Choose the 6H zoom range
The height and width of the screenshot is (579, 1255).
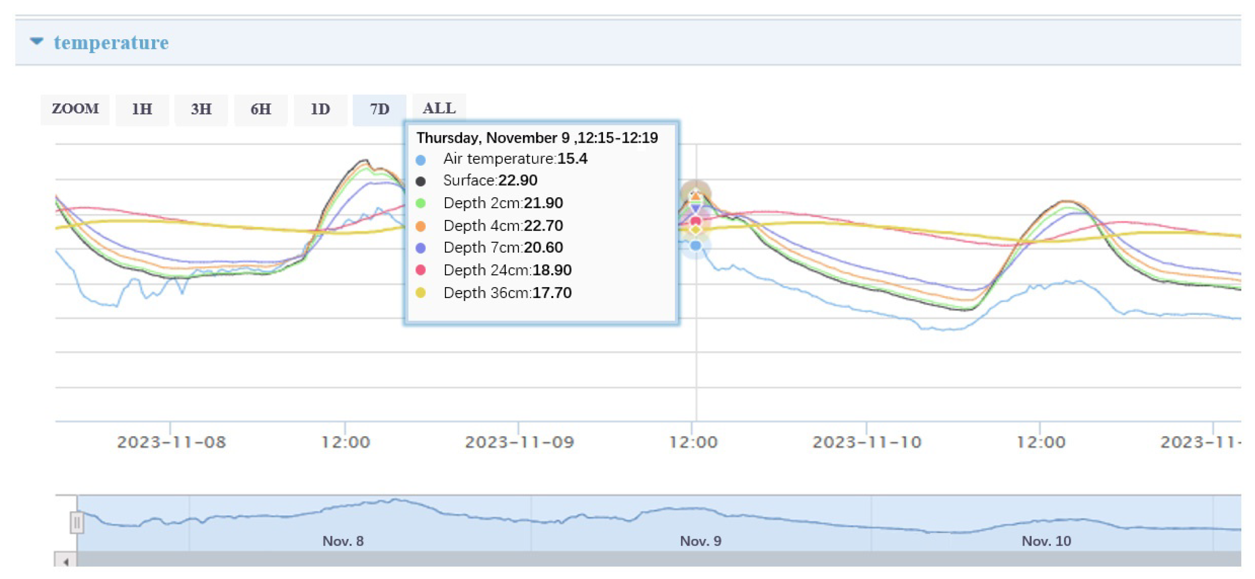[261, 109]
